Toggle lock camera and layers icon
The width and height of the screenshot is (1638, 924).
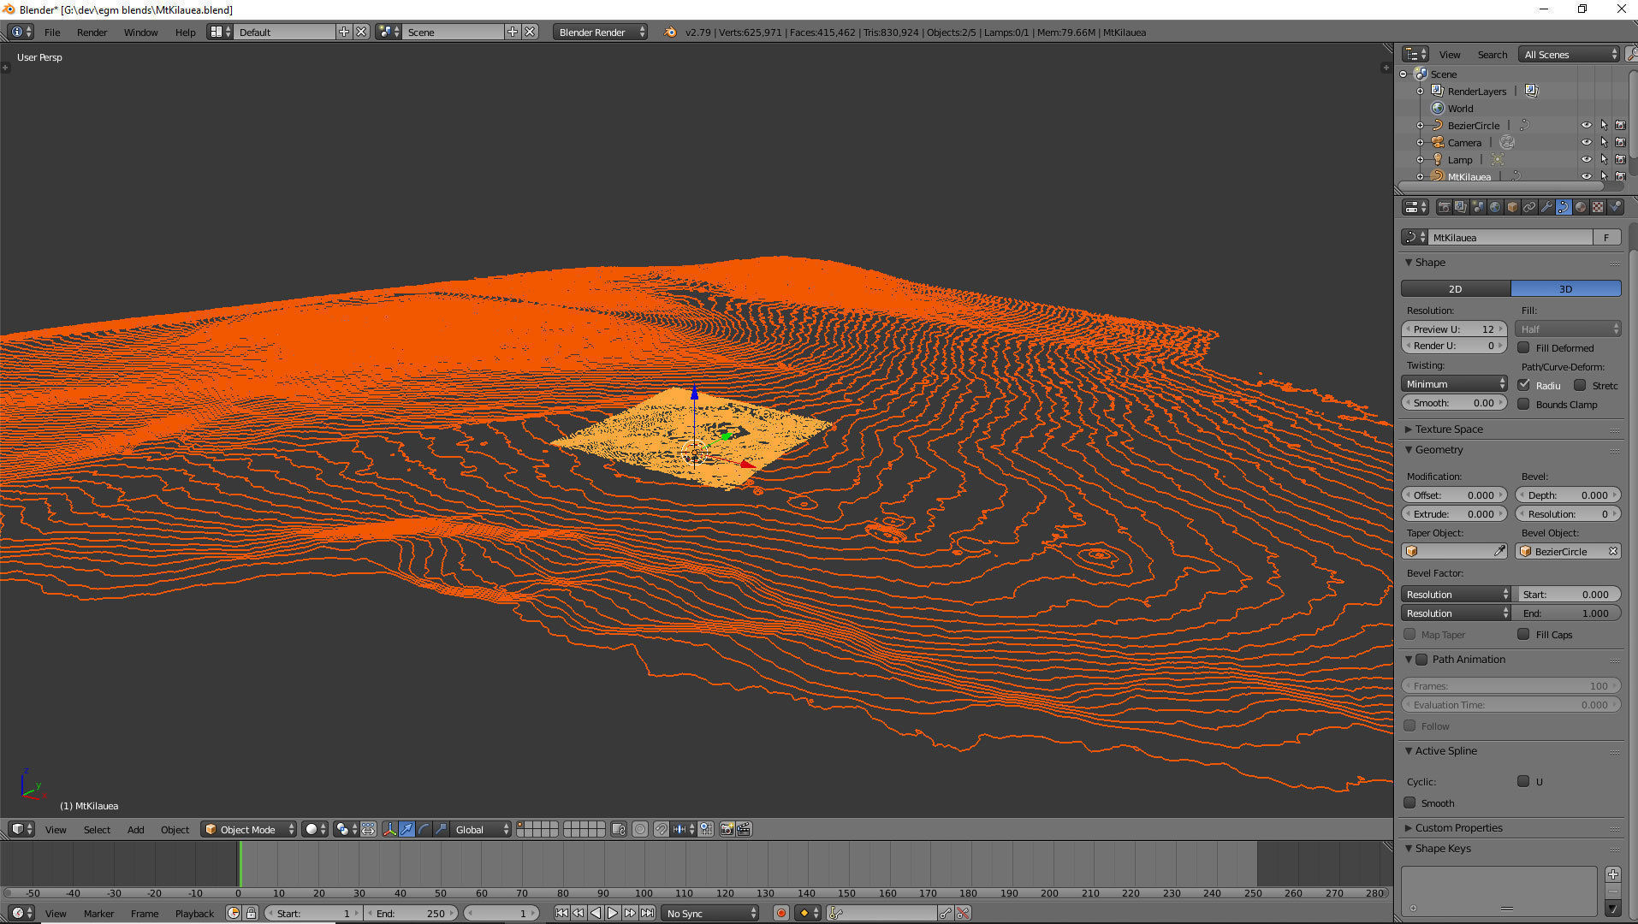tap(619, 829)
